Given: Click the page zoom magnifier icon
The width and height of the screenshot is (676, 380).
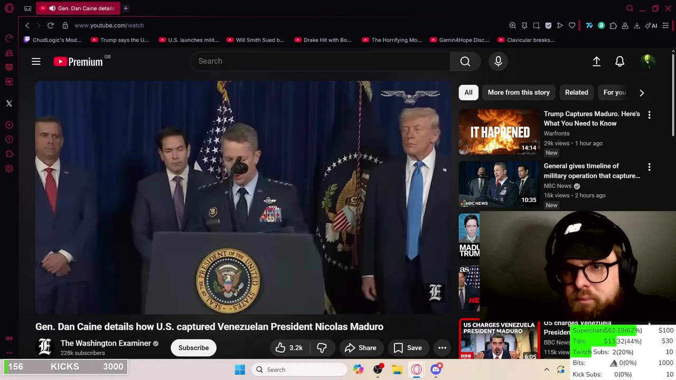Looking at the screenshot, I should 512,25.
